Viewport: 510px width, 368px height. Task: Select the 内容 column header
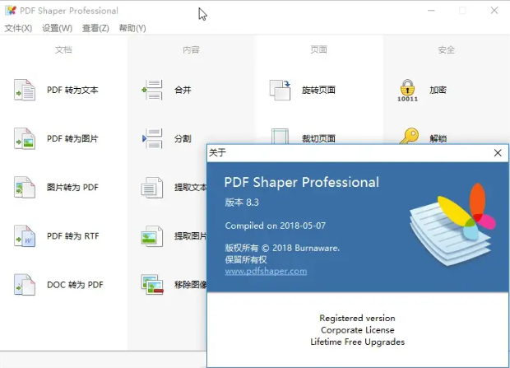click(191, 49)
